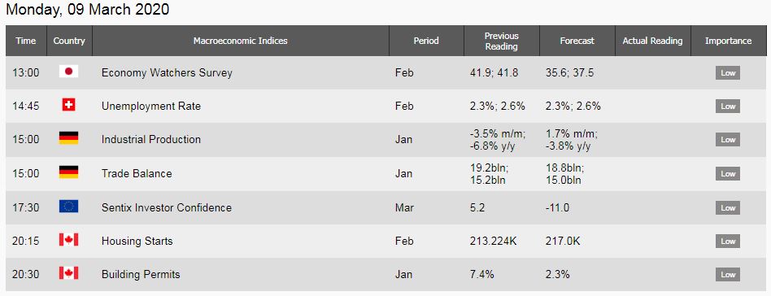
Task: Click Low badge for Building Permits row
Action: (728, 275)
